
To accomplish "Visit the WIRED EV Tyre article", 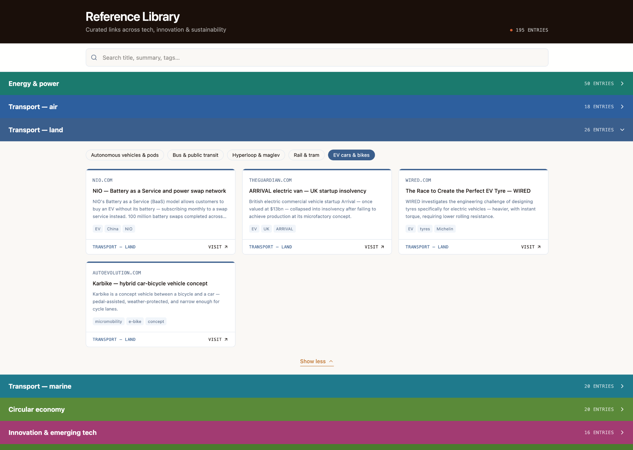I will click(531, 247).
